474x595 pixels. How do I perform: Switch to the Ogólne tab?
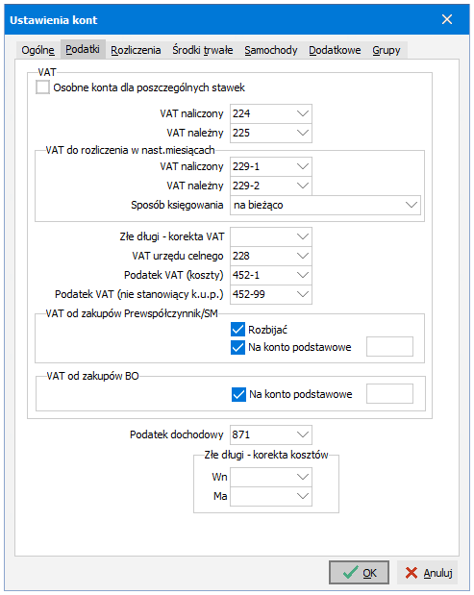tap(37, 50)
